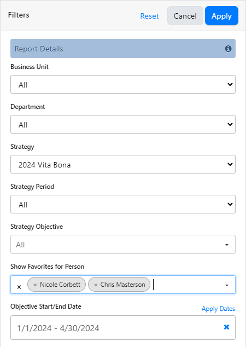Expand Show Favorites for Person arrow
The image size is (246, 347).
[x=227, y=285]
